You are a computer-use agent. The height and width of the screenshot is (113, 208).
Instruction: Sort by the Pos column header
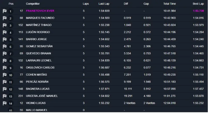coord(11,4)
